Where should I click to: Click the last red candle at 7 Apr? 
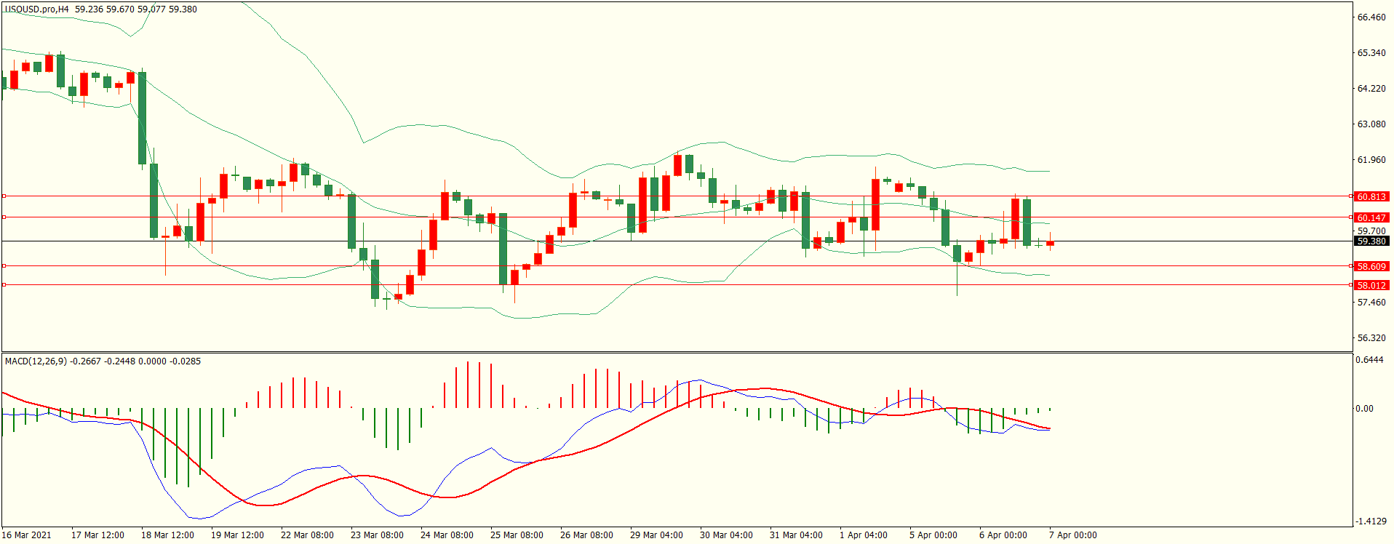(1050, 243)
